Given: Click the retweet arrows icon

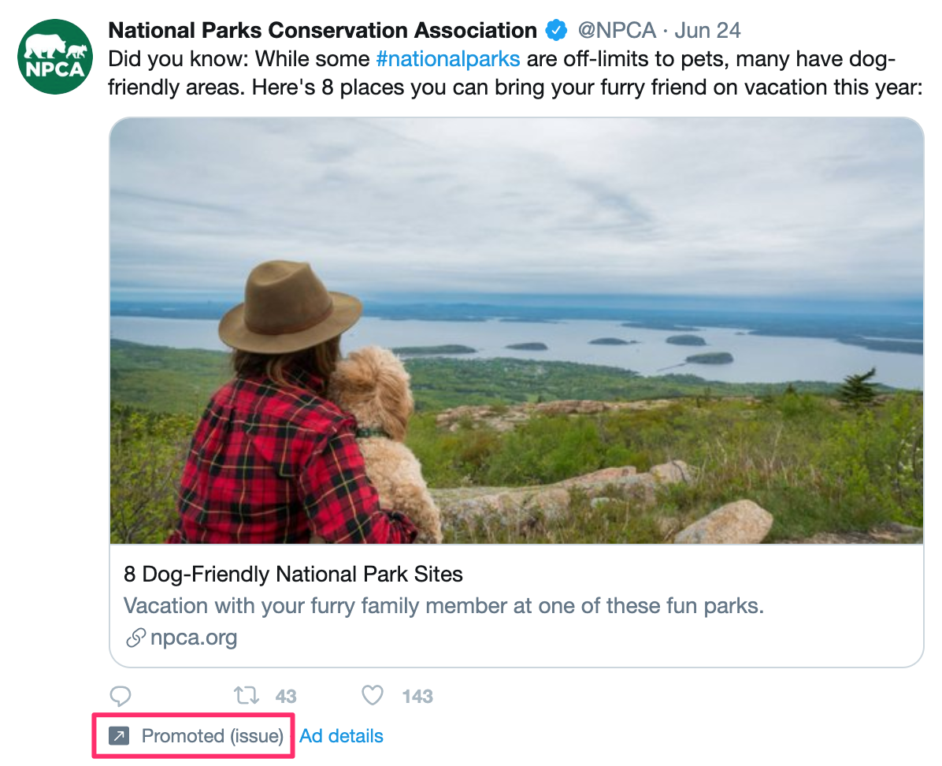Looking at the screenshot, I should [247, 696].
